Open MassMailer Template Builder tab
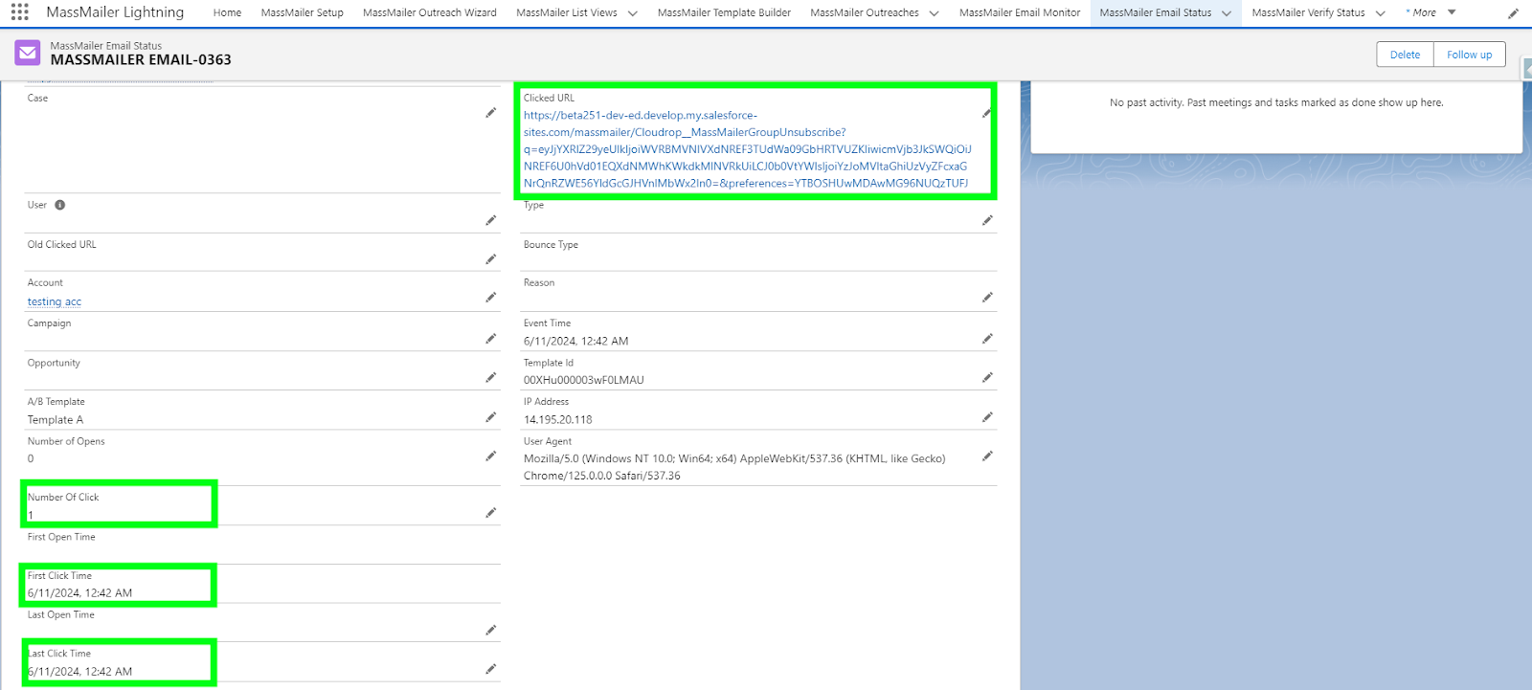The width and height of the screenshot is (1532, 690). 724,12
